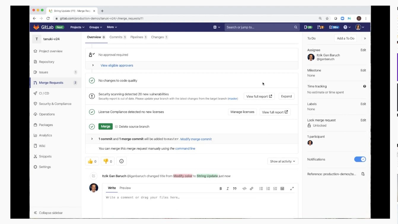Enter fullscreen mode for comment editor
Image resolution: width=398 pixels, height=224 pixels.
tap(292, 188)
